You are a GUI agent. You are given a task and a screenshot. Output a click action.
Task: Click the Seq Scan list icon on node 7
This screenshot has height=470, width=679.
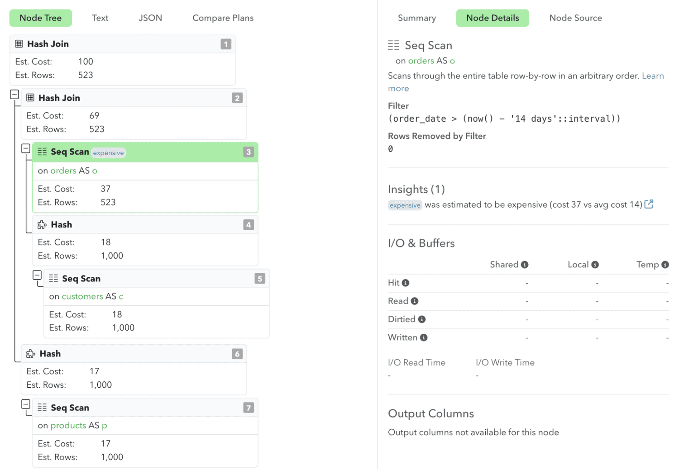pyautogui.click(x=42, y=407)
